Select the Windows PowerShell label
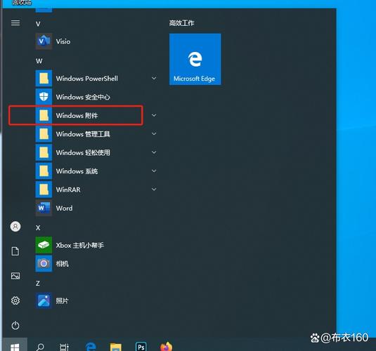 (x=87, y=79)
